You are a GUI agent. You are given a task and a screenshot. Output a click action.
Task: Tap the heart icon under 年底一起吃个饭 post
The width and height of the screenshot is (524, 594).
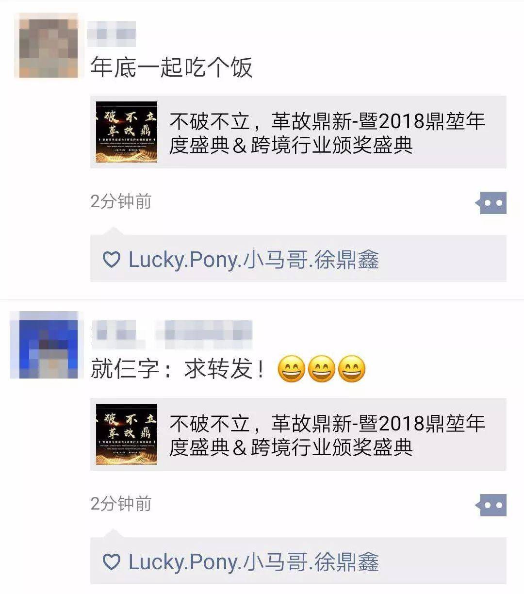pyautogui.click(x=112, y=260)
